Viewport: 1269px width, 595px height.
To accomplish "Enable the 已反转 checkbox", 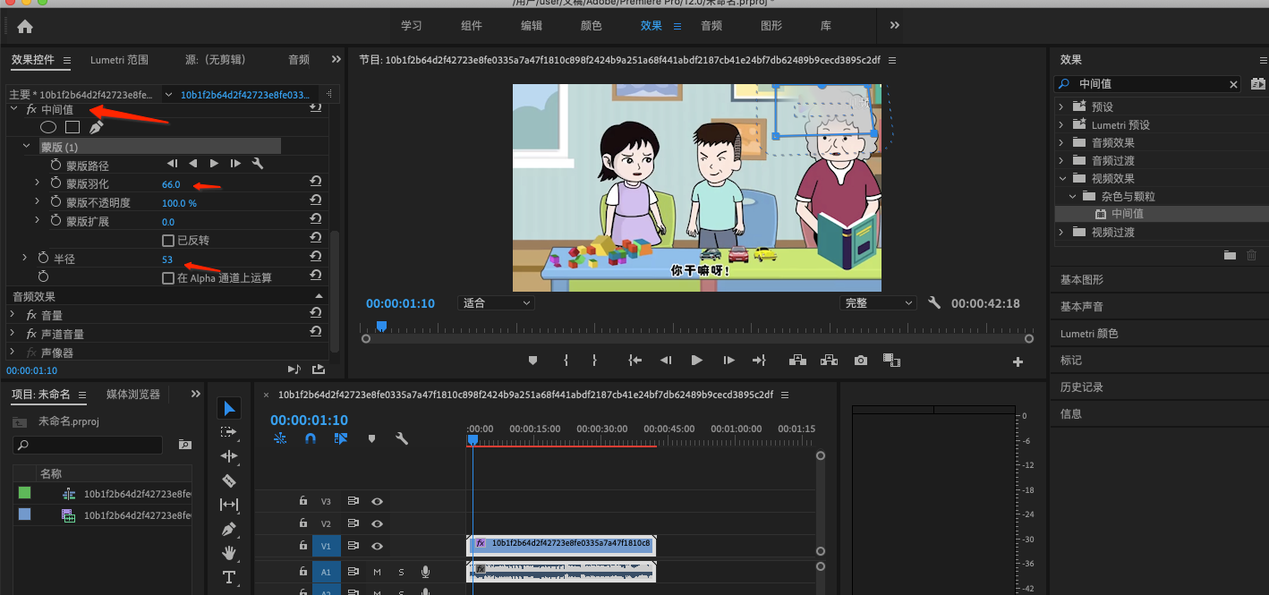I will click(x=167, y=241).
